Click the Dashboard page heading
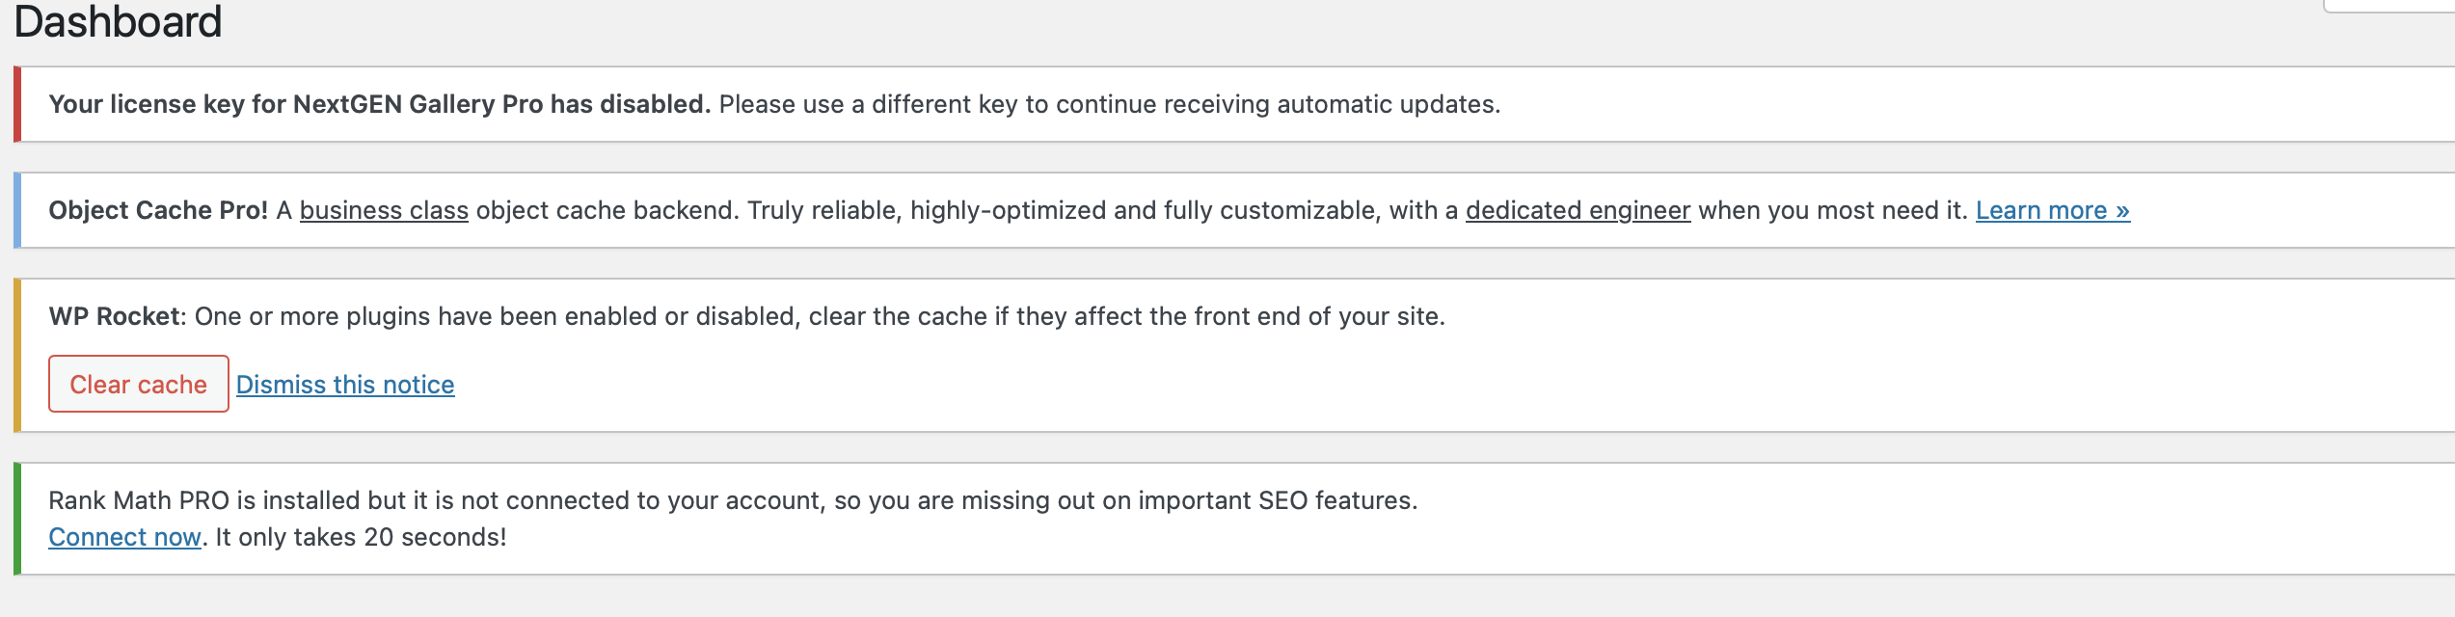The height and width of the screenshot is (617, 2455). coord(118,21)
